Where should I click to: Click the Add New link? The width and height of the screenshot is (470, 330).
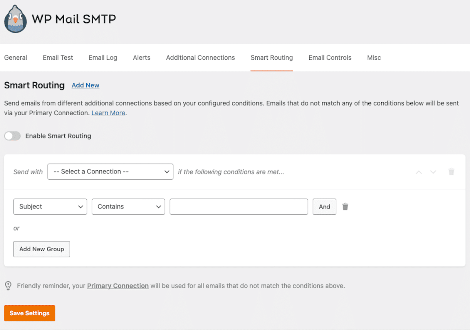(x=85, y=85)
